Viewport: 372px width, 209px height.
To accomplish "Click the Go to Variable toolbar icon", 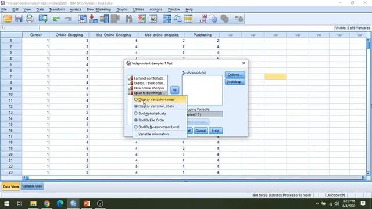I will 93,19.
